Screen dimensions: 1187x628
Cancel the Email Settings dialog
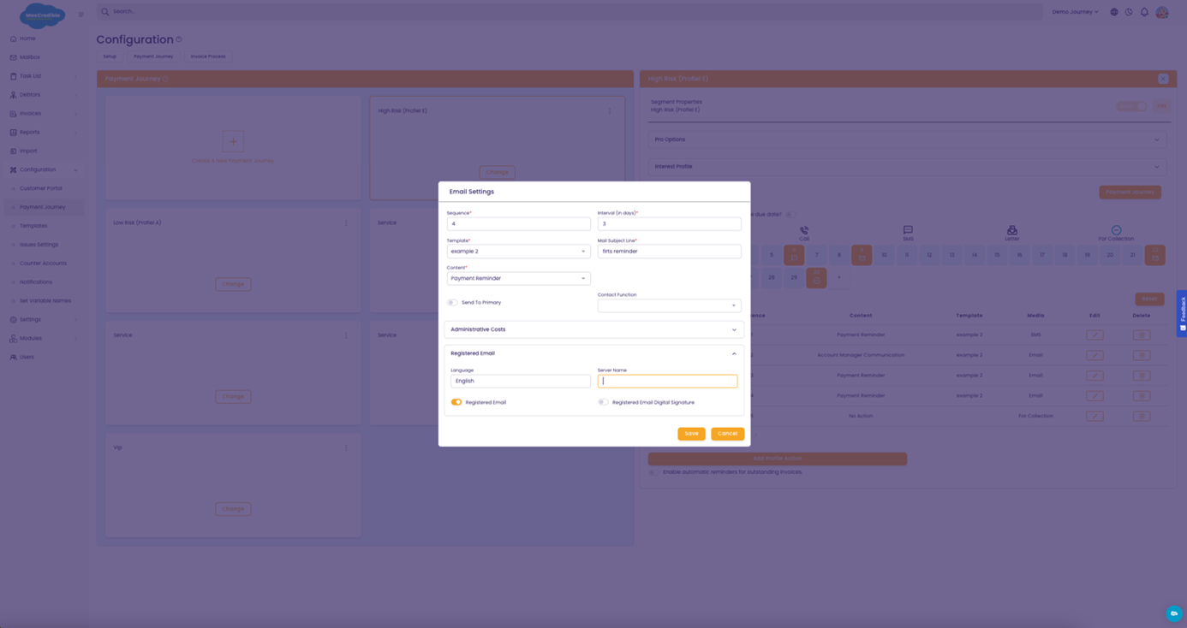(x=727, y=434)
